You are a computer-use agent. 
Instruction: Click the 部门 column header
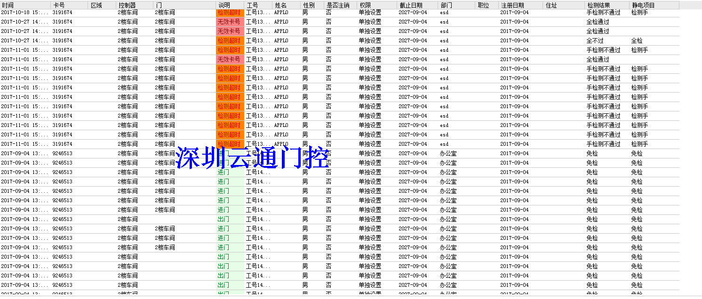(457, 5)
